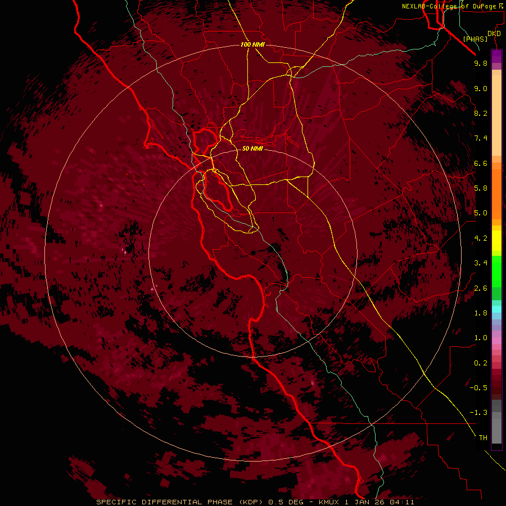The height and width of the screenshot is (506, 506).
Task: Pick the orange segment of the color bar
Action: (x=496, y=194)
